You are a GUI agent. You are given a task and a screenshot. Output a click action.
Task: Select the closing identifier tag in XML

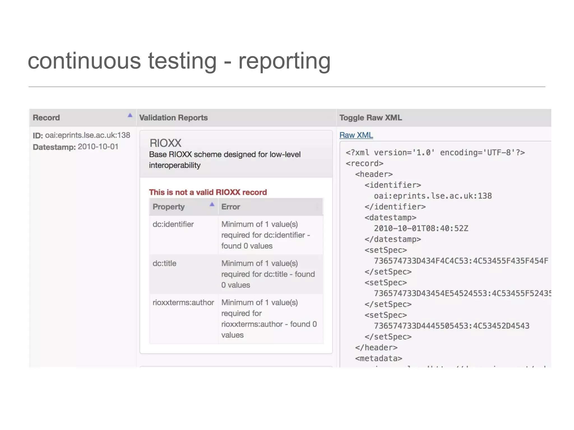tap(395, 207)
